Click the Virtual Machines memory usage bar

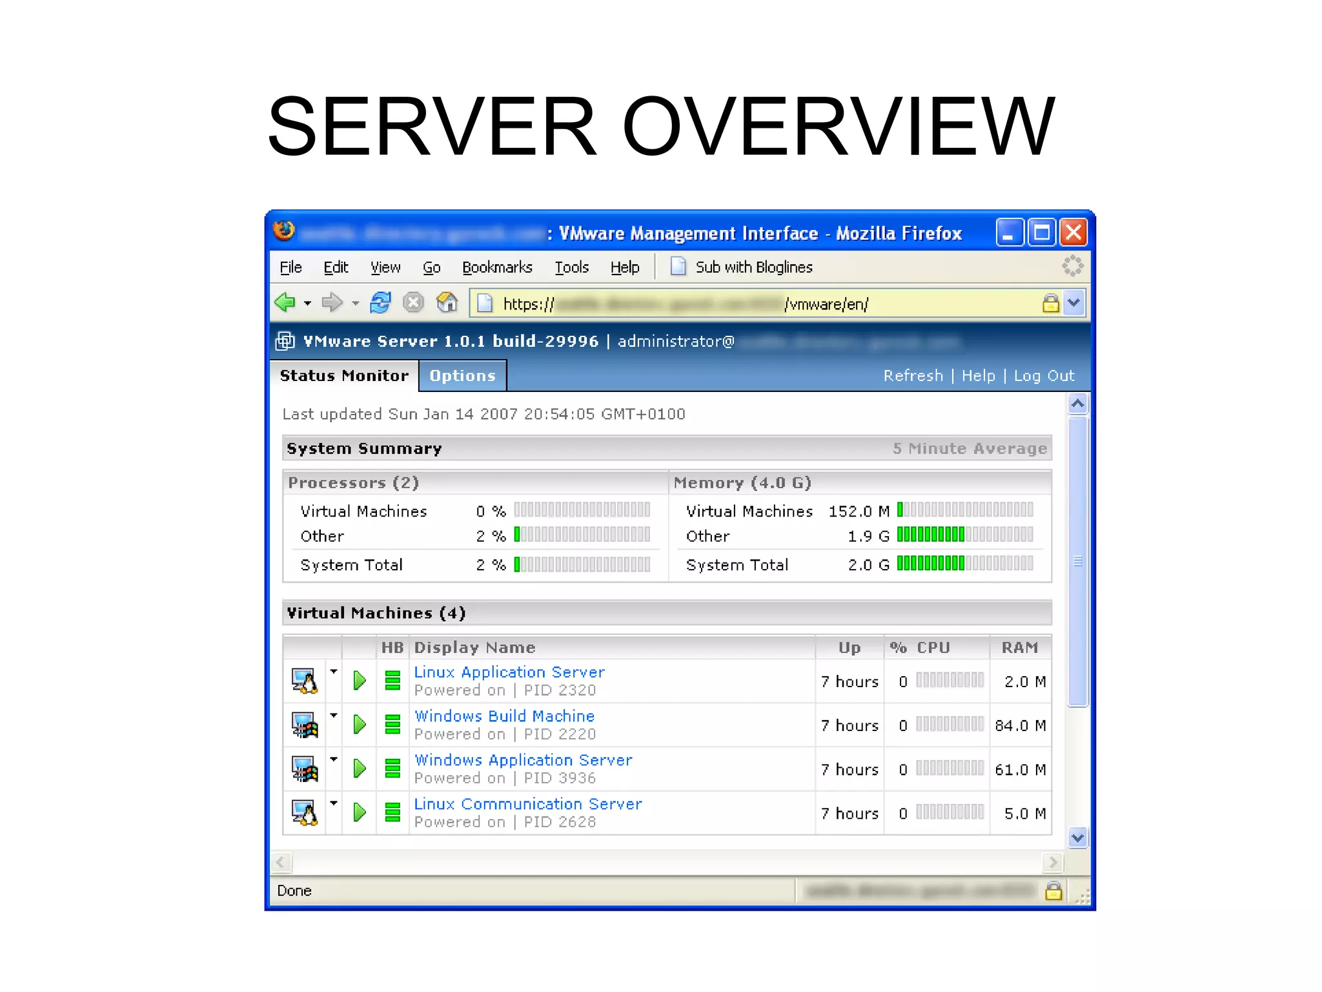pos(965,510)
